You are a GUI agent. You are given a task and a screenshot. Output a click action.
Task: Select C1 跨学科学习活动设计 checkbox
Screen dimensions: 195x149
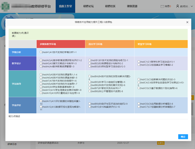click(x=139, y=61)
